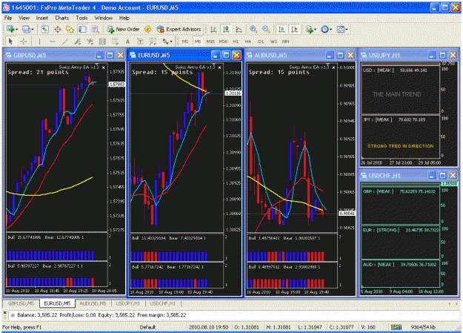Click the Balance line in terminal

click(102, 315)
